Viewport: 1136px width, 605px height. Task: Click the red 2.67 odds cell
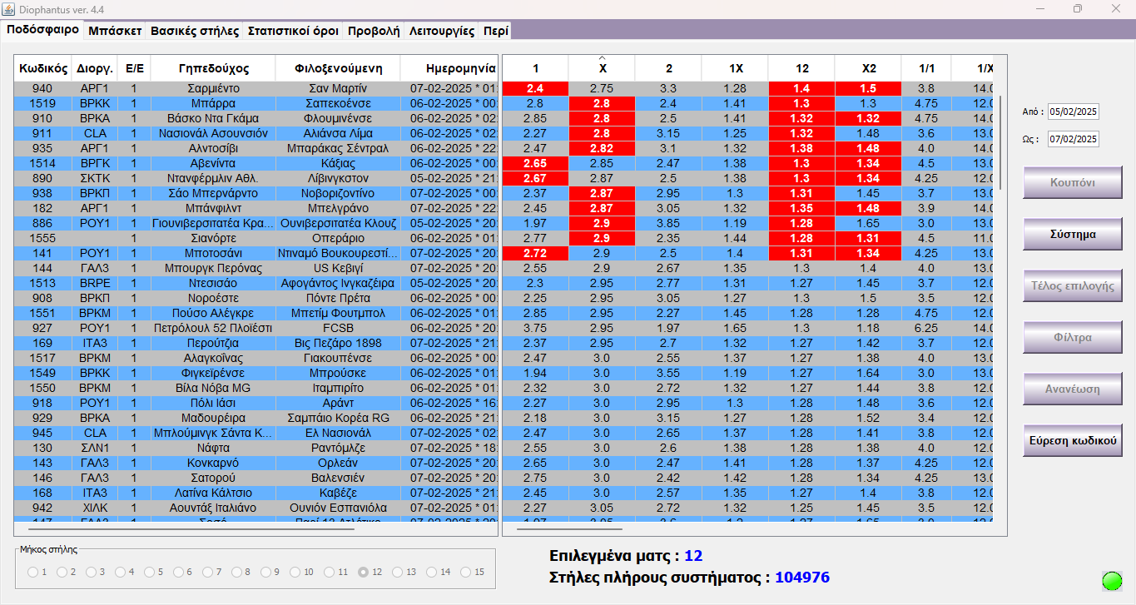pos(535,178)
